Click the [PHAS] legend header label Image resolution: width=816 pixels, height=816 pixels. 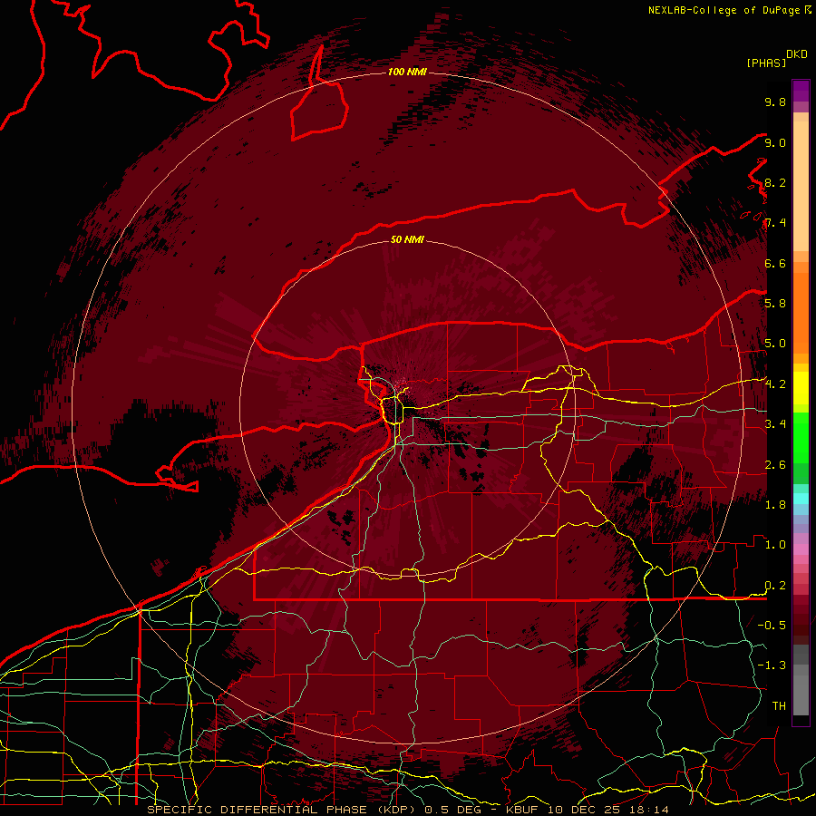766,63
